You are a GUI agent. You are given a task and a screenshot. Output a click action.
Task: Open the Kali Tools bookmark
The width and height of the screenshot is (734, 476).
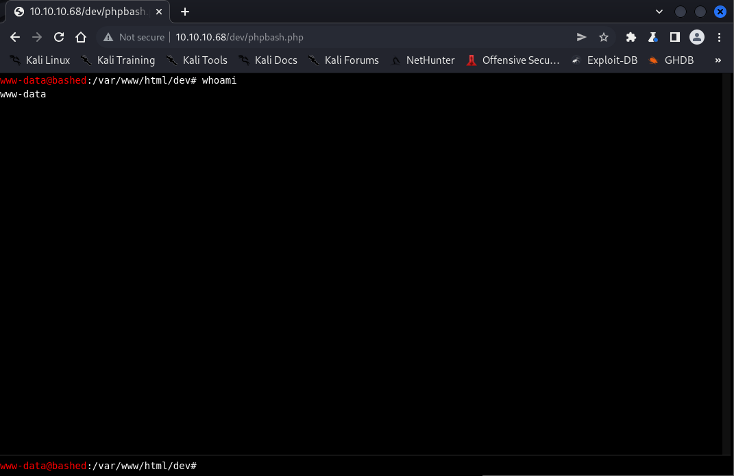pyautogui.click(x=197, y=60)
